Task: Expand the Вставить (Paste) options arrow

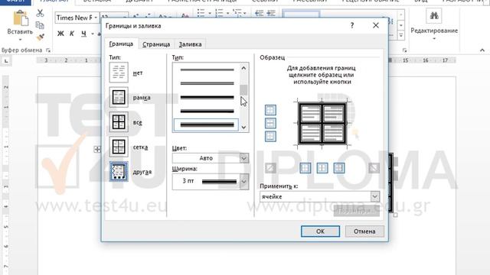Action: point(21,40)
